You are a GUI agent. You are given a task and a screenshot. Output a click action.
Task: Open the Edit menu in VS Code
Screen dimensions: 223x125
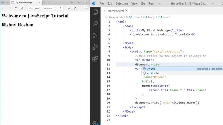tap(110, 3)
